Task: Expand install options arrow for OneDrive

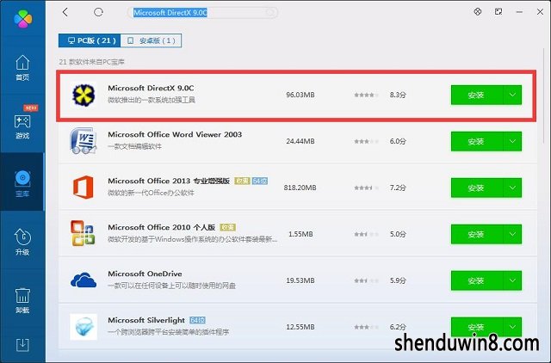Action: click(512, 280)
